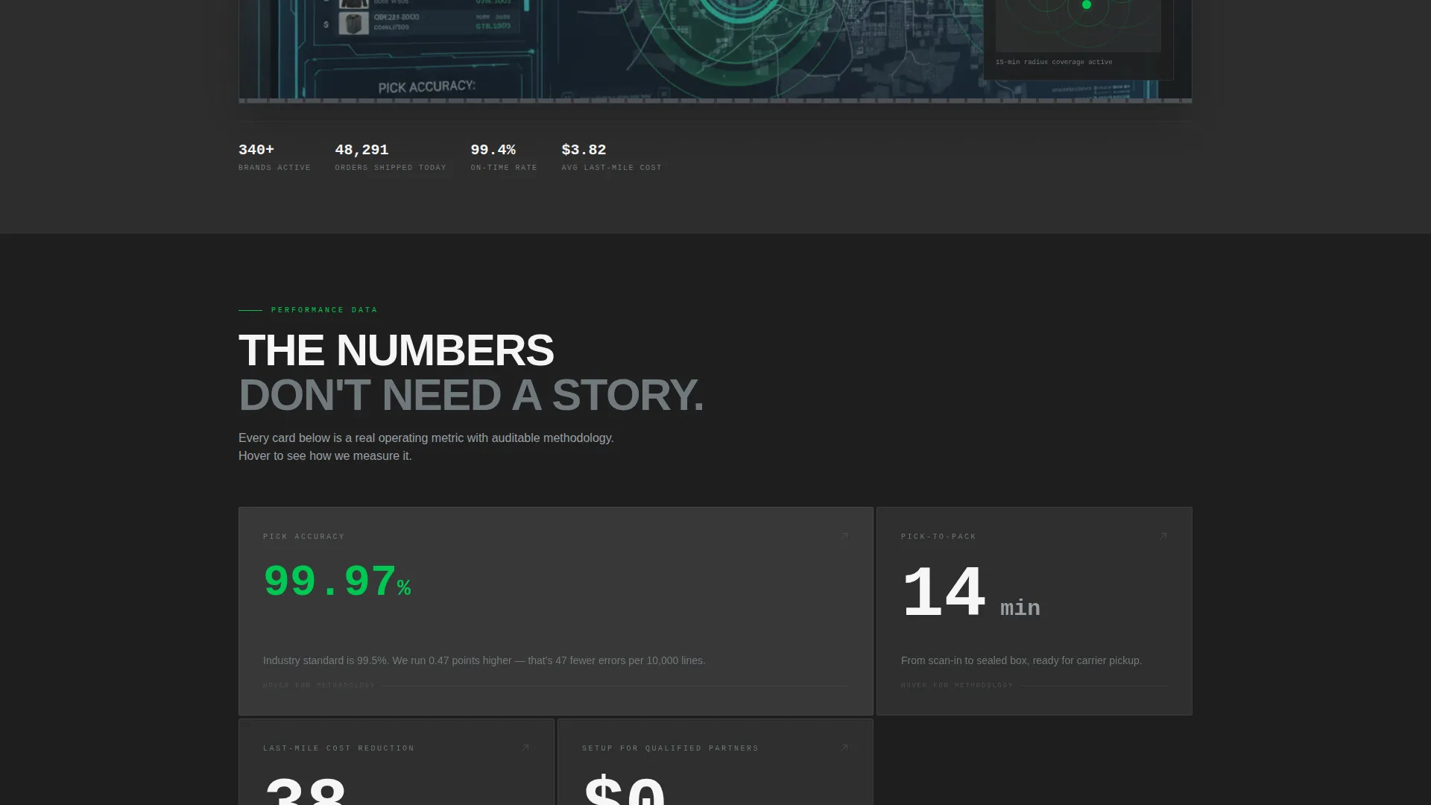Click the PICK-TO-PACK card title
This screenshot has width=1431, height=805.
point(938,537)
